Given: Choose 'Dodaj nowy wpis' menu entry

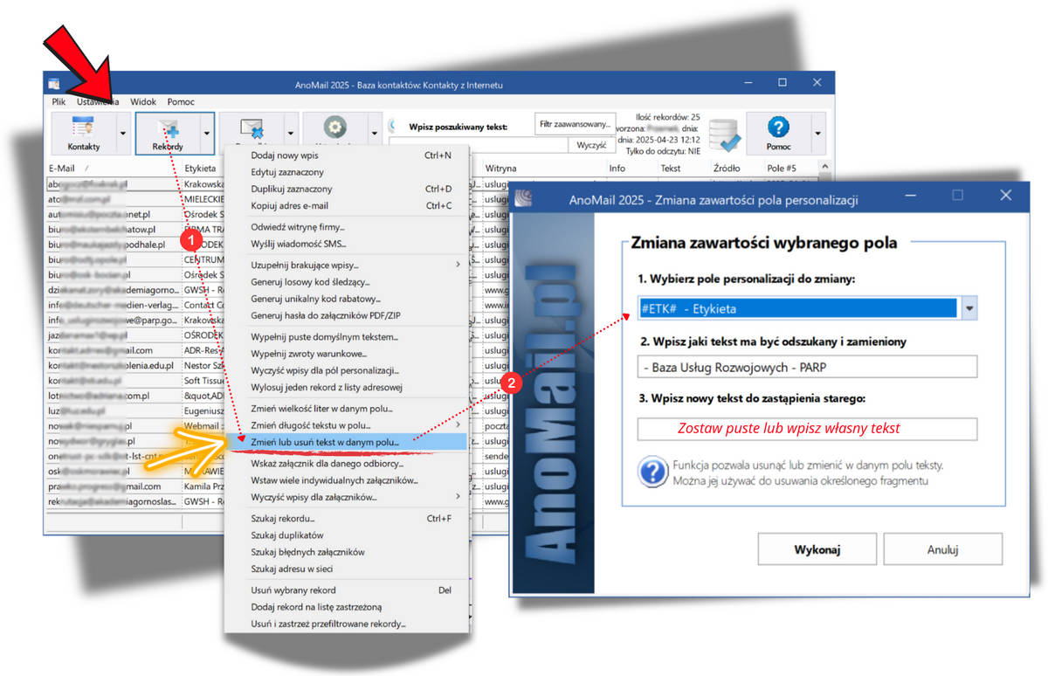Looking at the screenshot, I should [x=348, y=155].
